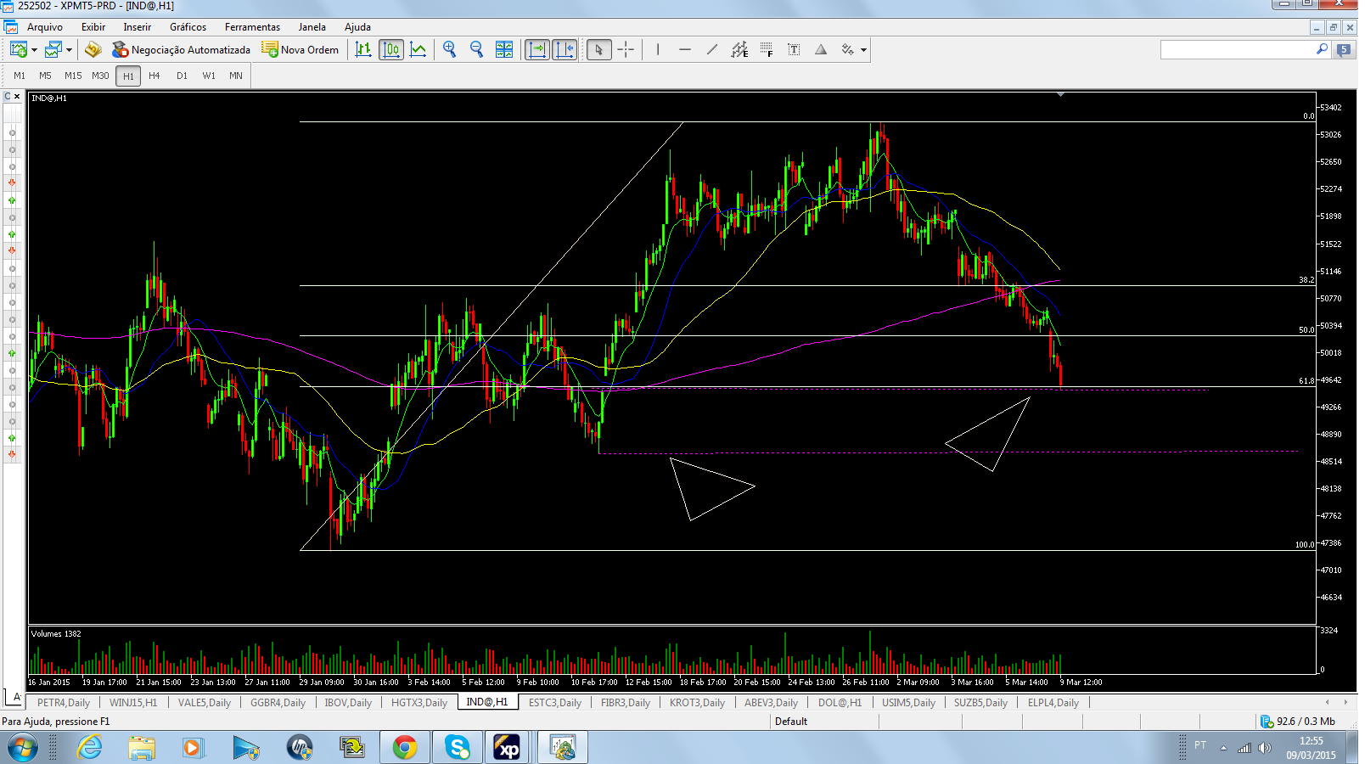Open the Ajuda menu
This screenshot has width=1365, height=764.
(x=358, y=27)
